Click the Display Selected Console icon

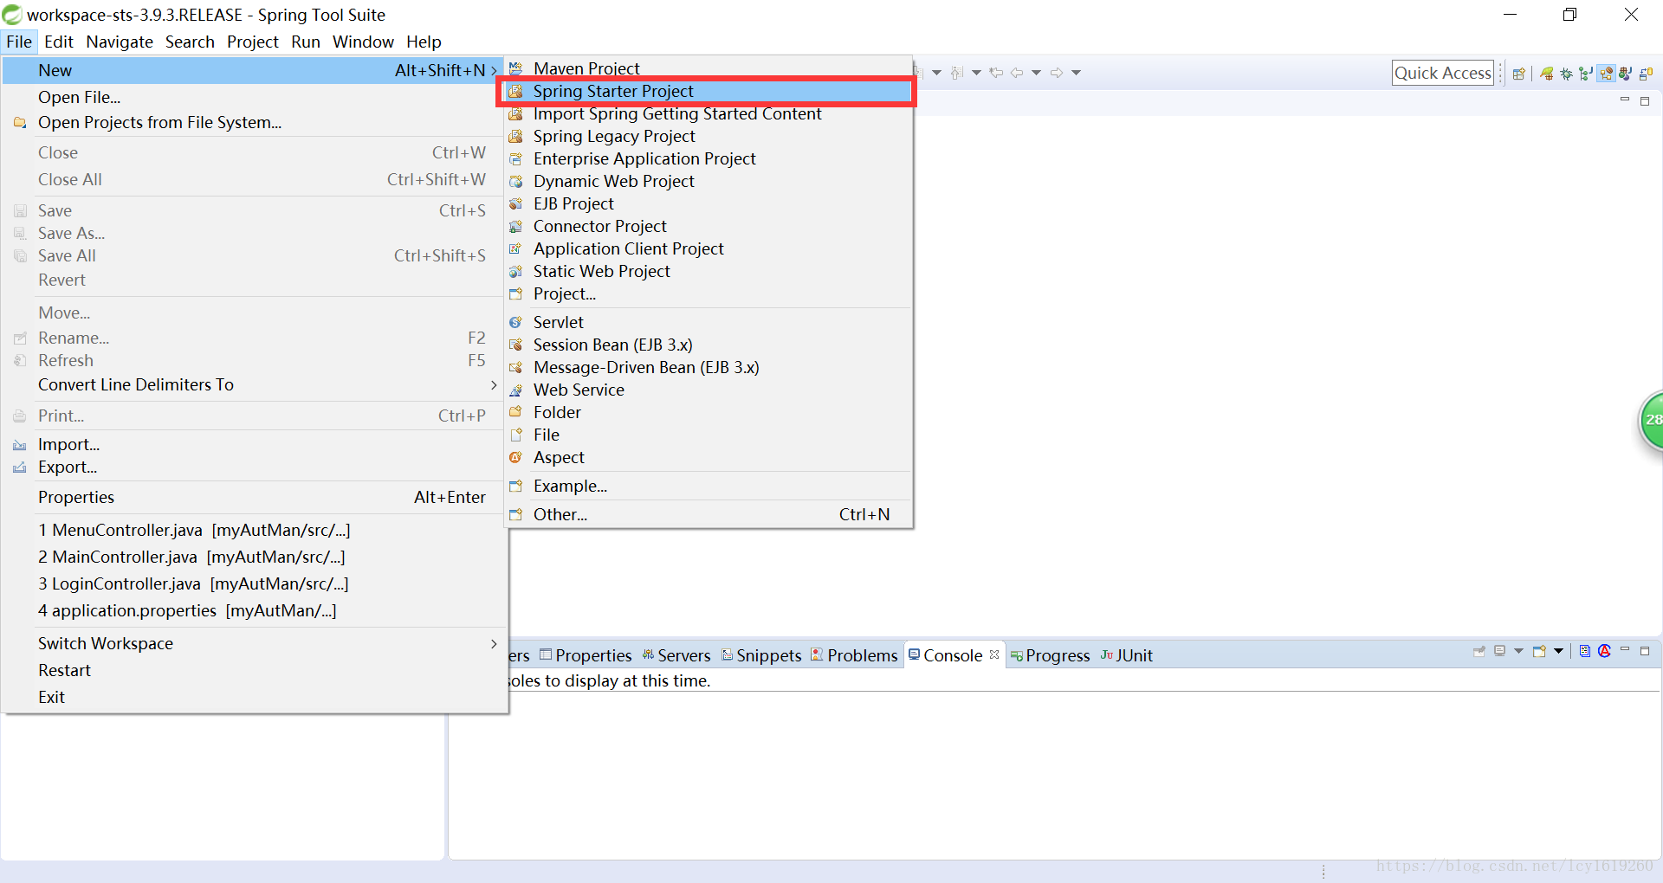click(1499, 651)
